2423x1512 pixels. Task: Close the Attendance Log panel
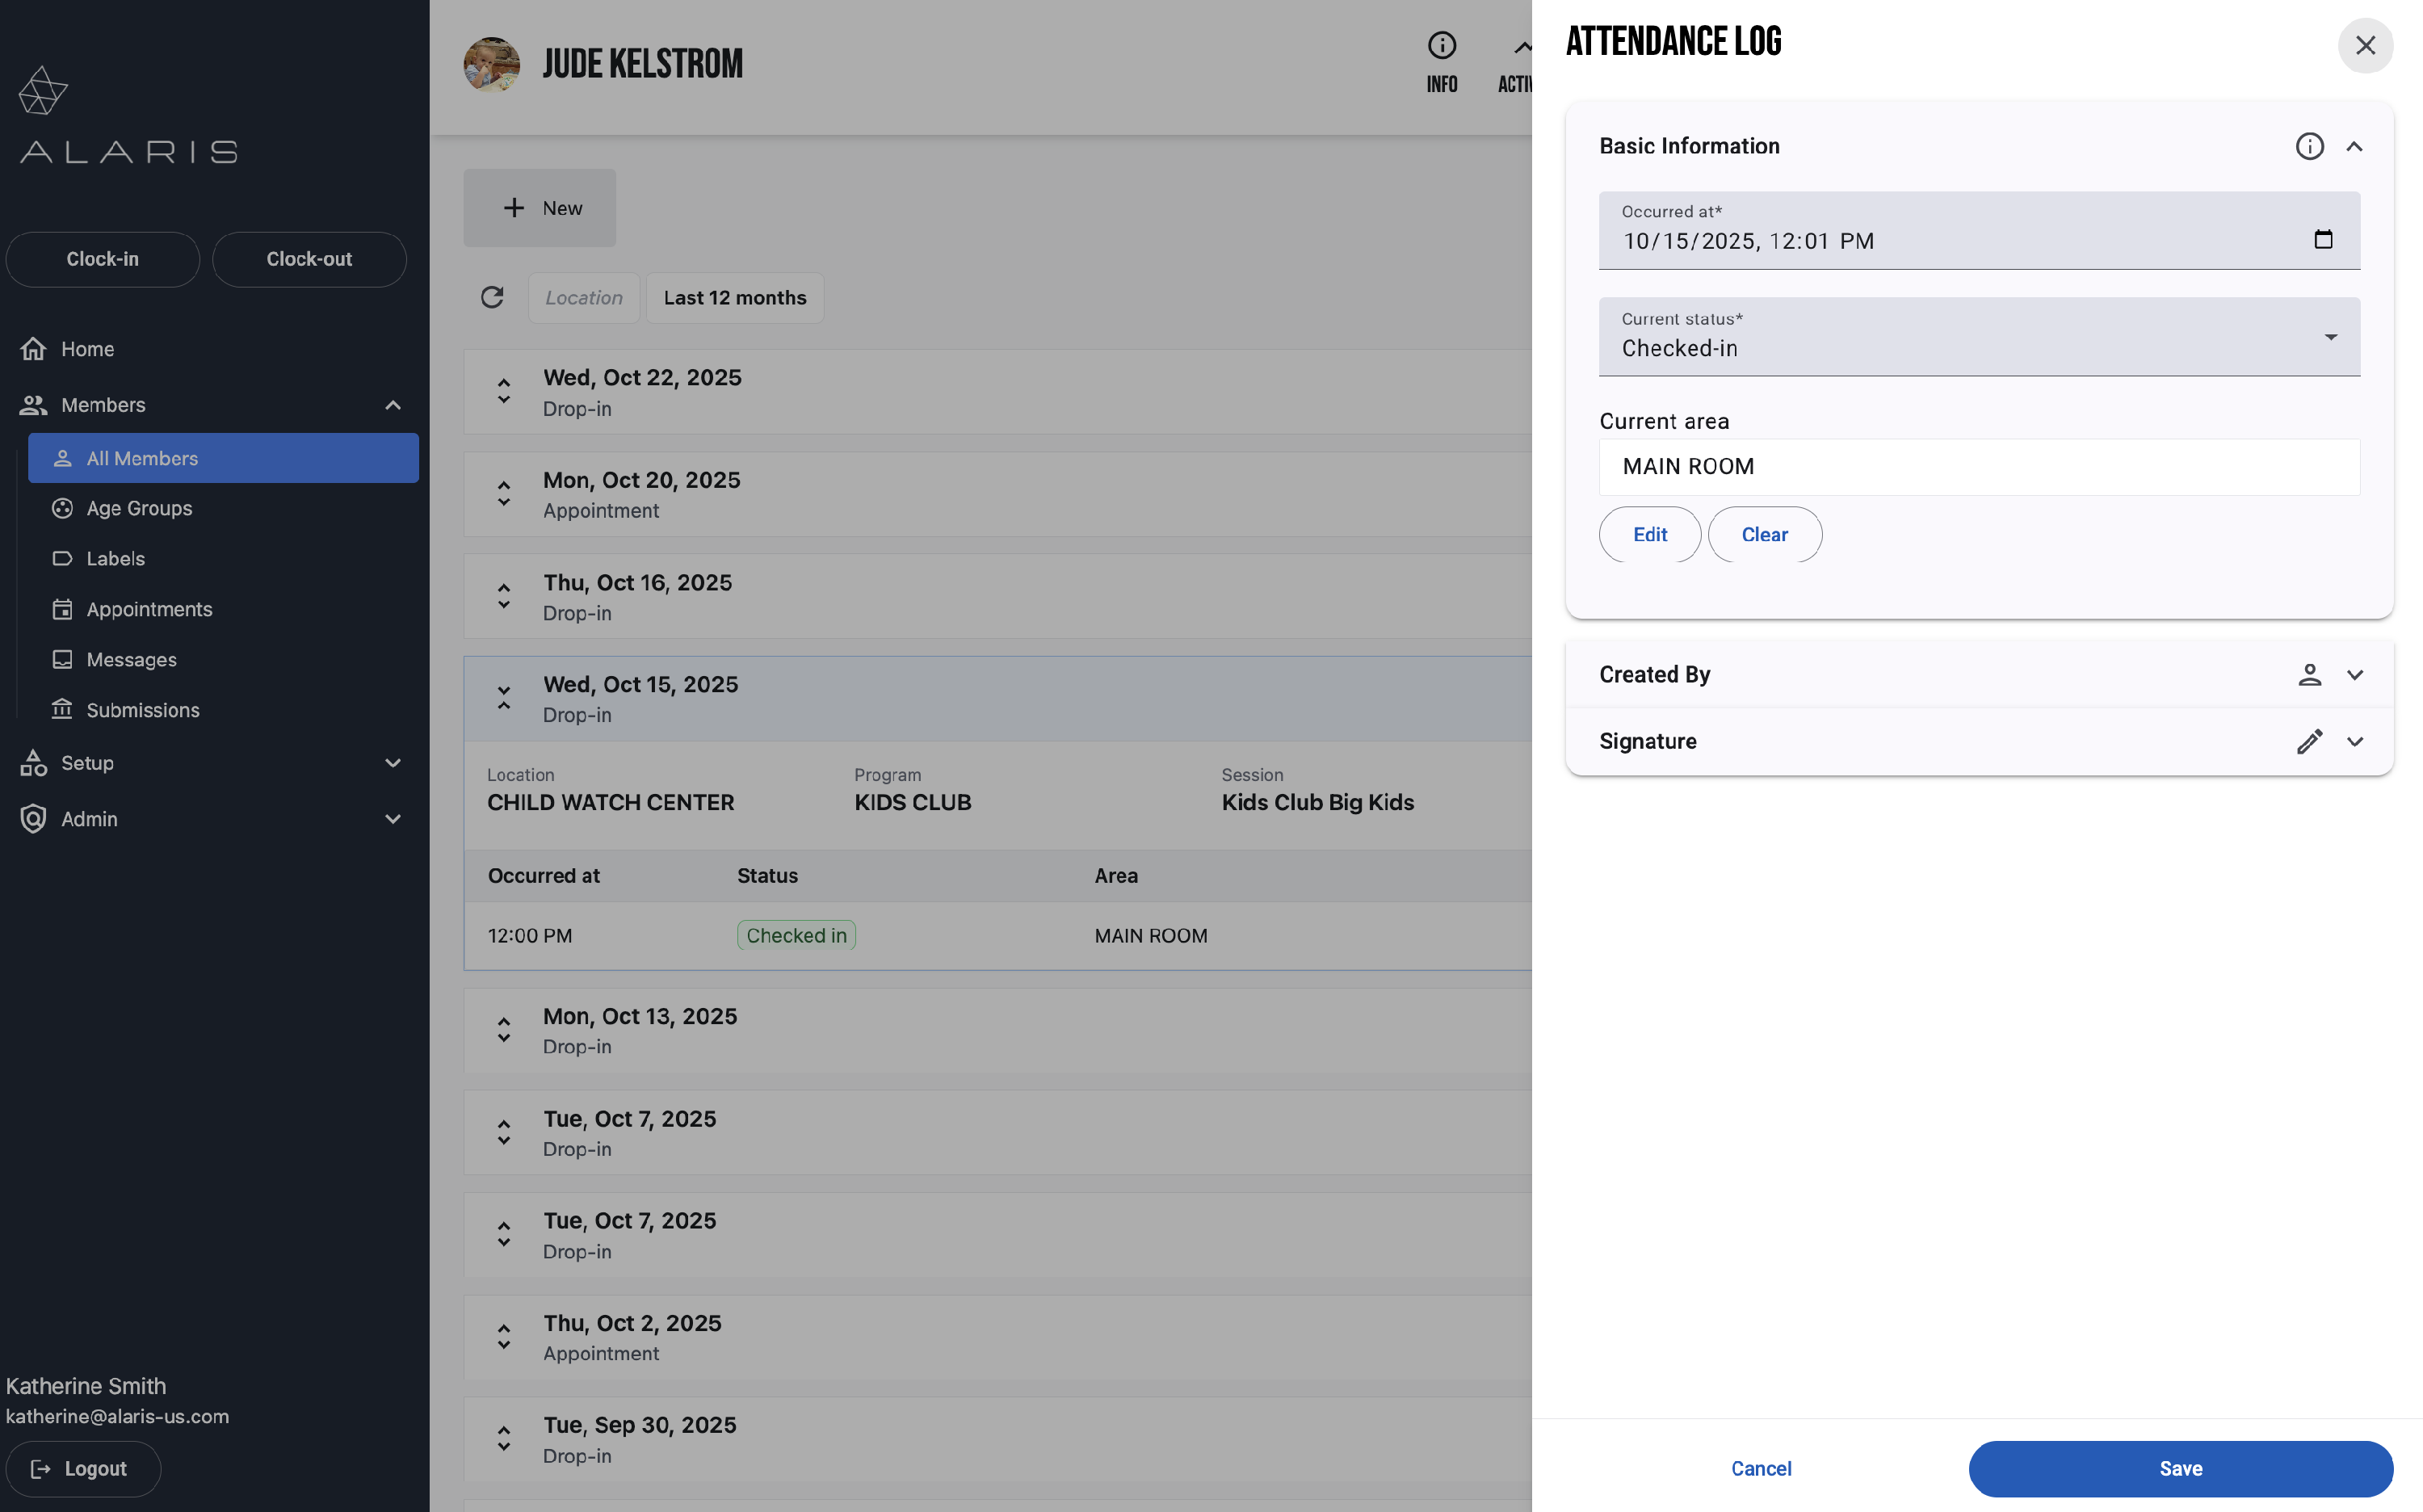2365,45
